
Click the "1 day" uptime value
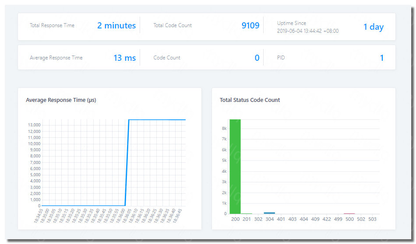[x=373, y=27]
